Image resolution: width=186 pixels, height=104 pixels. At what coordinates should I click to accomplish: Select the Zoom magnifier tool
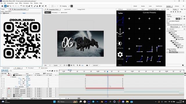10,6
